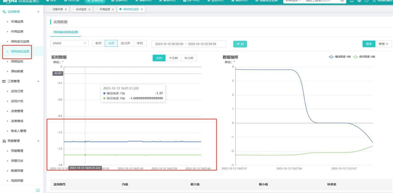Collapse the 工程管理 sidebar group

(x=38, y=81)
